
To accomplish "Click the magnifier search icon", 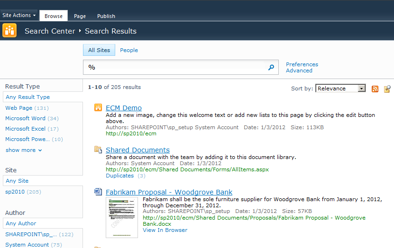I will (x=271, y=67).
